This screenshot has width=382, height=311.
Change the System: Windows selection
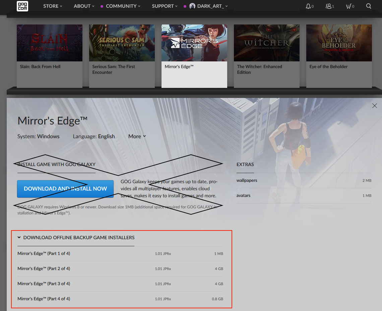[38, 136]
